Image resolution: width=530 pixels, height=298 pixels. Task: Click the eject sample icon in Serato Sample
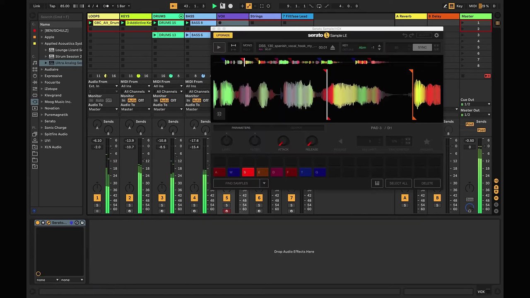332,48
